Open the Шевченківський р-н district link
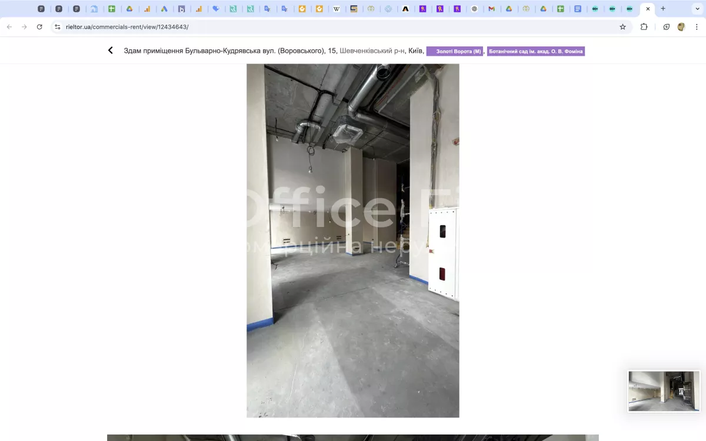Screen dimensions: 706x441 point(372,51)
